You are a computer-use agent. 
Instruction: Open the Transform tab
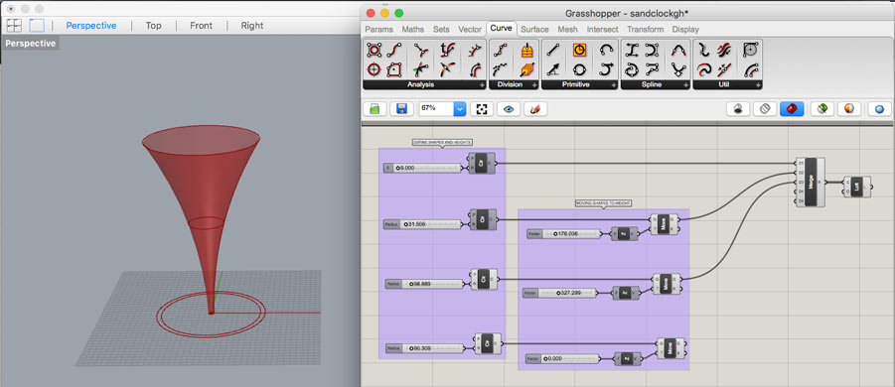(645, 29)
